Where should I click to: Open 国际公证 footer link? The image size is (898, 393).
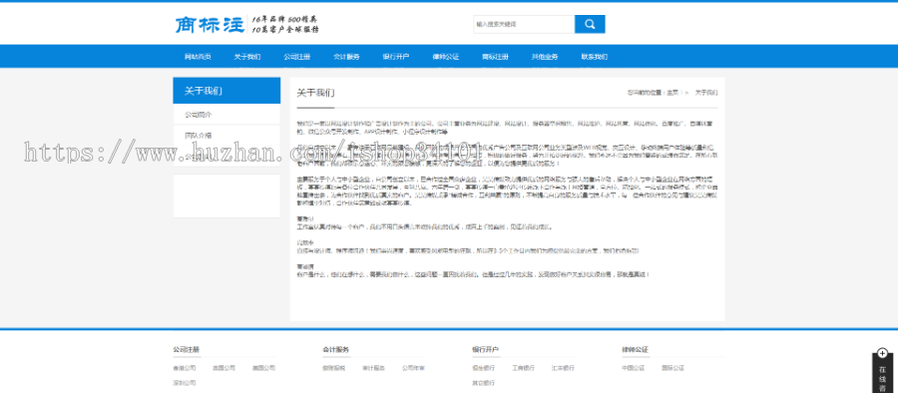[x=673, y=368]
